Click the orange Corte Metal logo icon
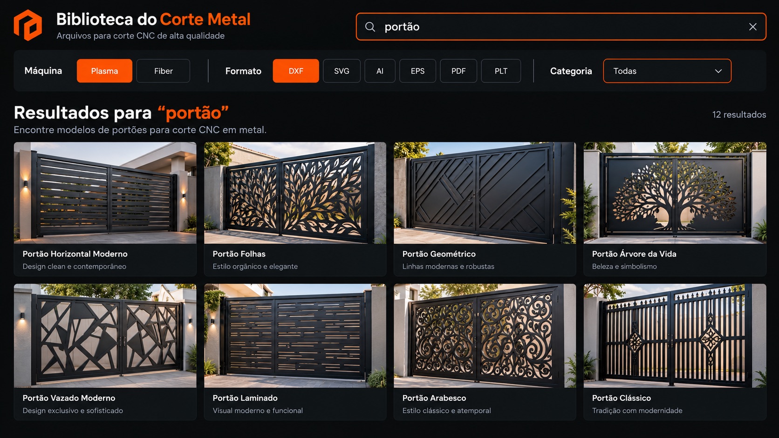The height and width of the screenshot is (438, 779). tap(28, 25)
